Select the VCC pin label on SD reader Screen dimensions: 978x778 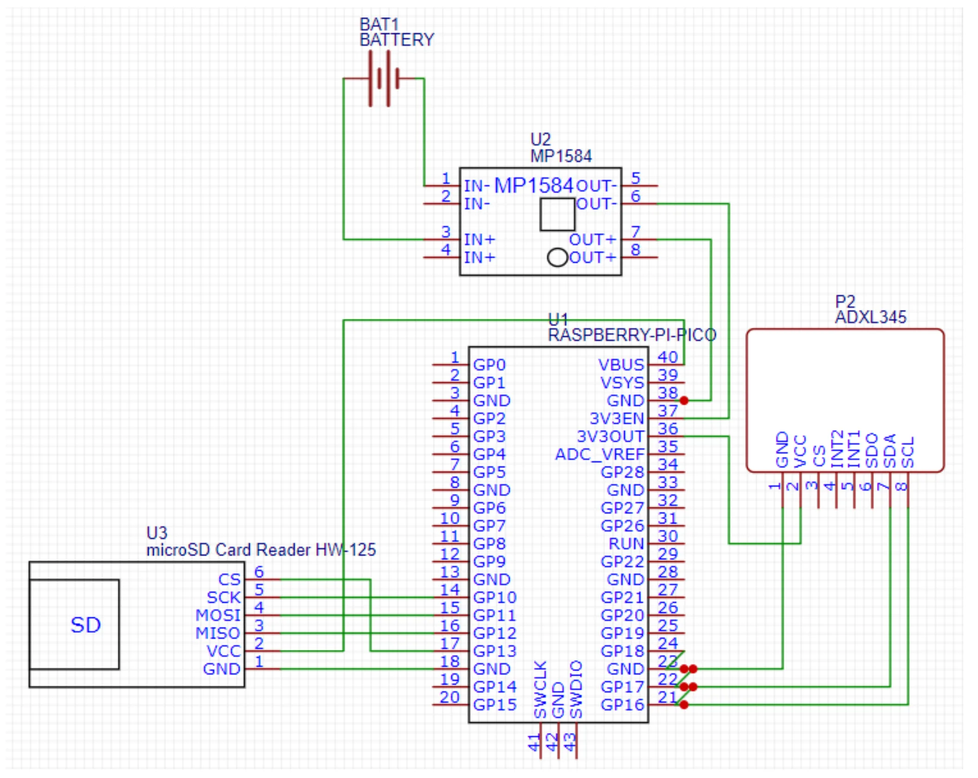[224, 651]
